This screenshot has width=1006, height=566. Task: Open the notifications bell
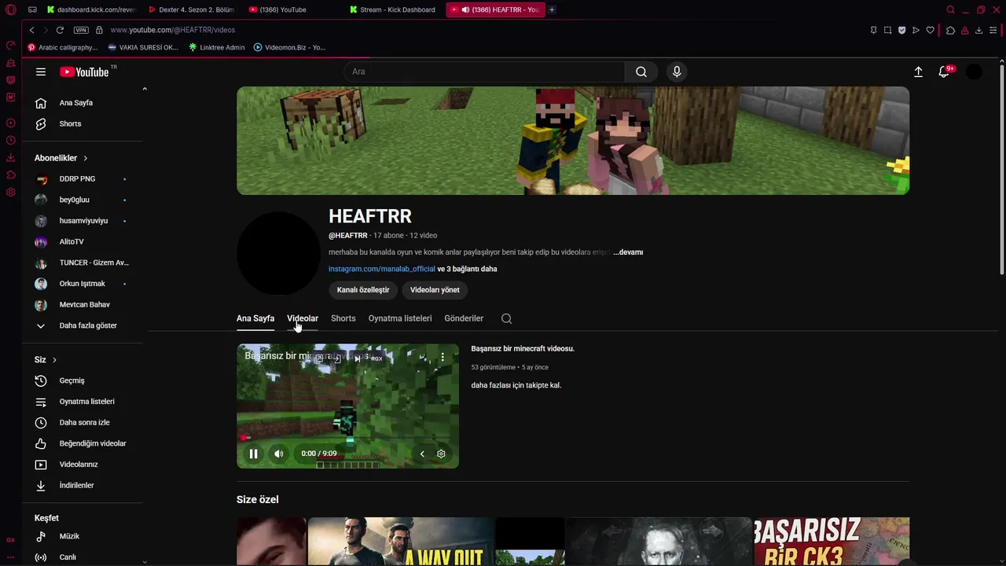pyautogui.click(x=944, y=72)
